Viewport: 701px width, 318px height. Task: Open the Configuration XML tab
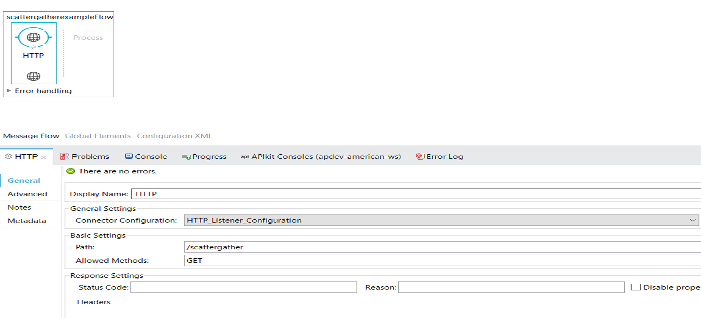click(x=174, y=136)
